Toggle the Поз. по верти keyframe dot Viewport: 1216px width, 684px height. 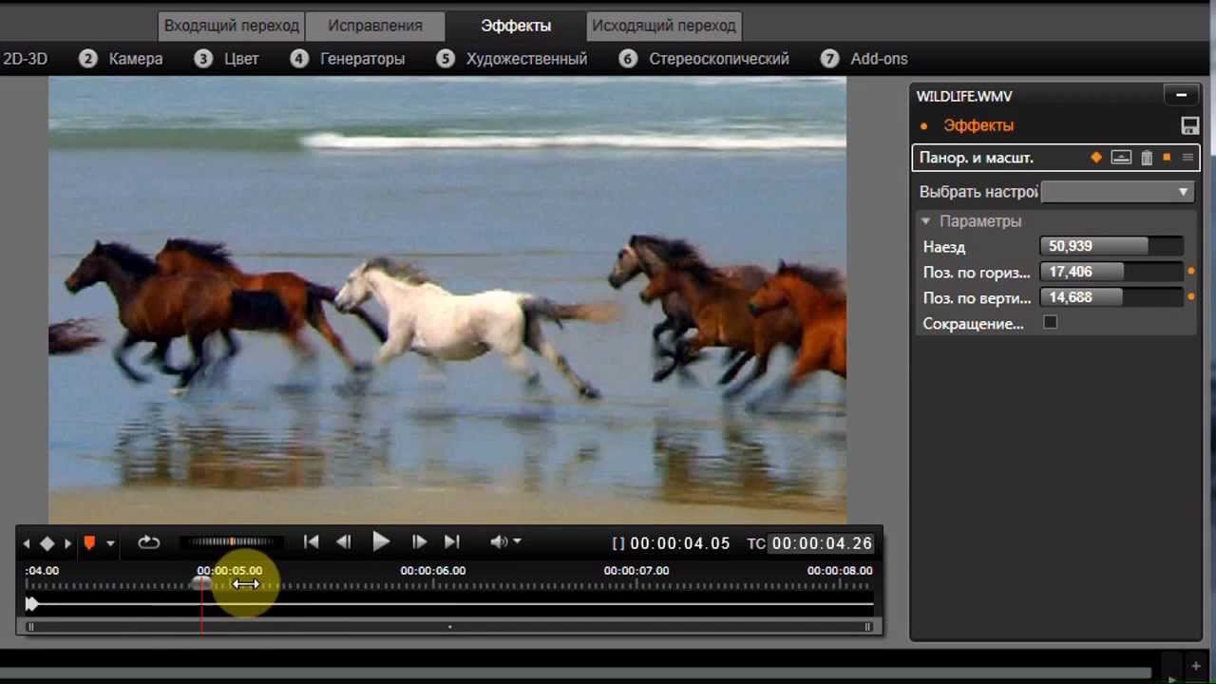(1191, 297)
